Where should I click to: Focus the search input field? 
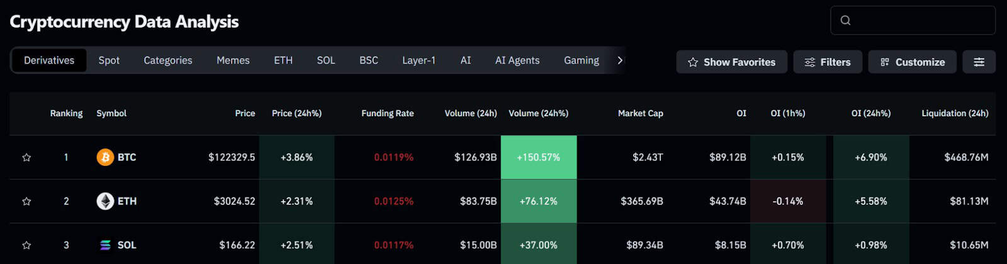point(913,20)
